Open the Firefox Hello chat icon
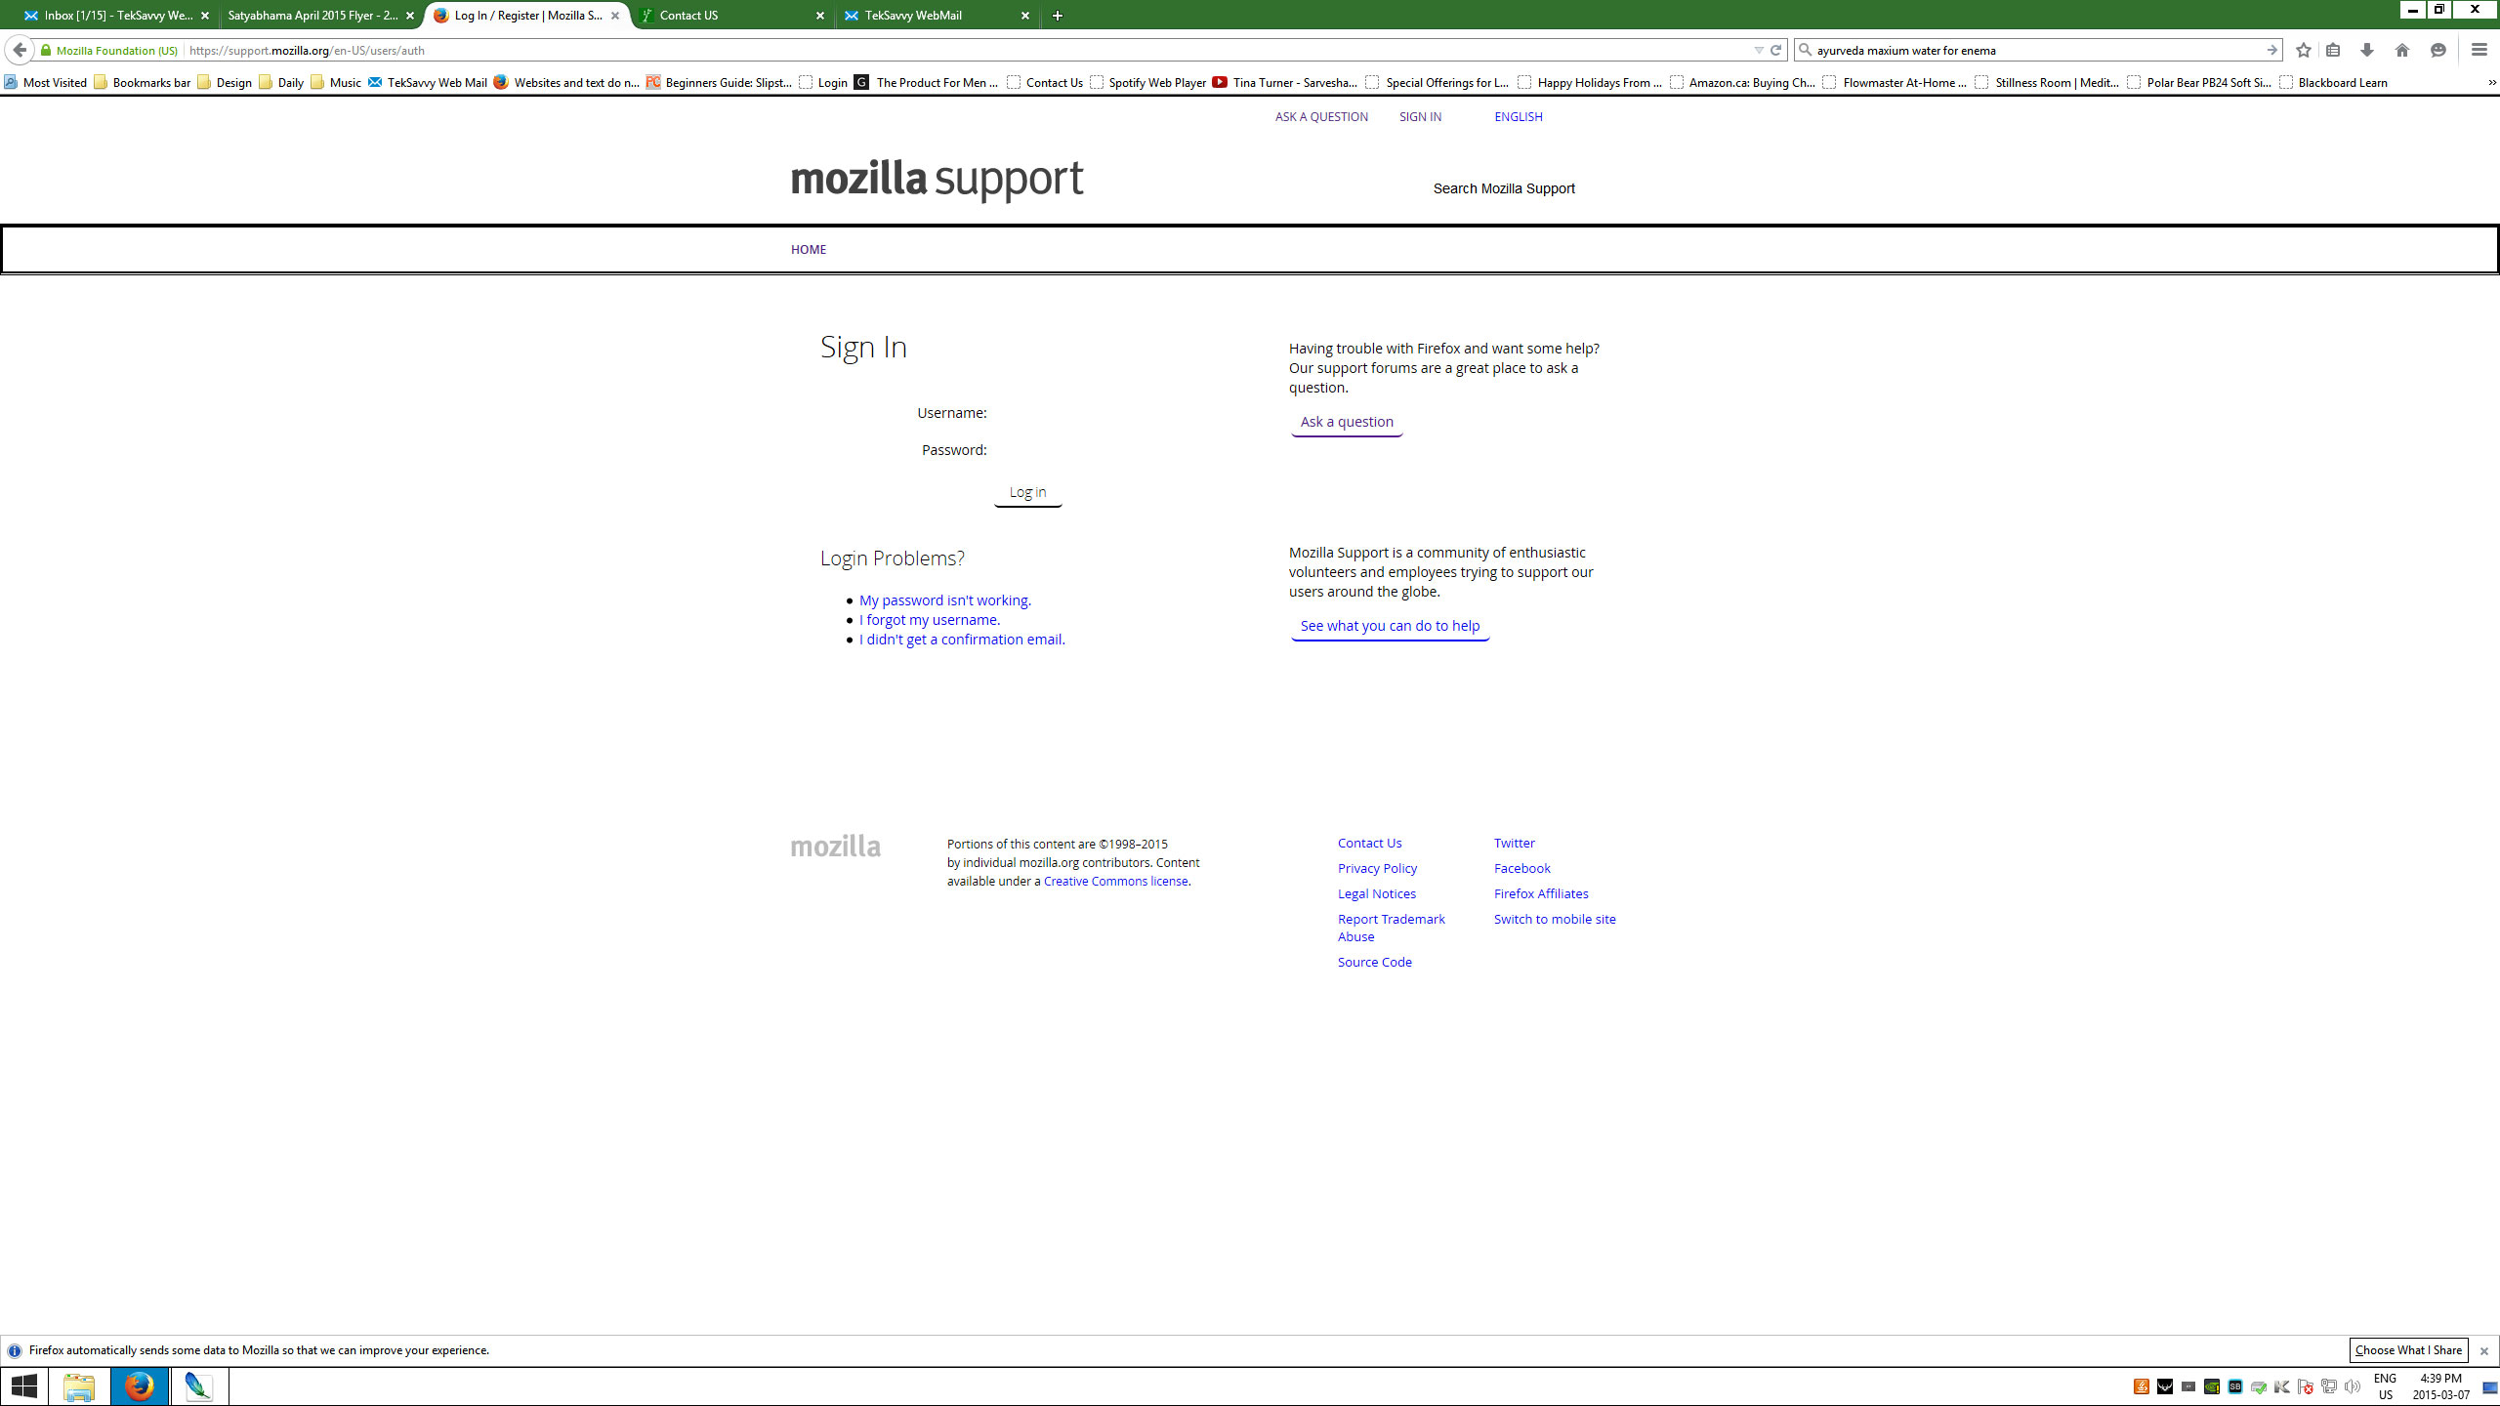 (2438, 50)
